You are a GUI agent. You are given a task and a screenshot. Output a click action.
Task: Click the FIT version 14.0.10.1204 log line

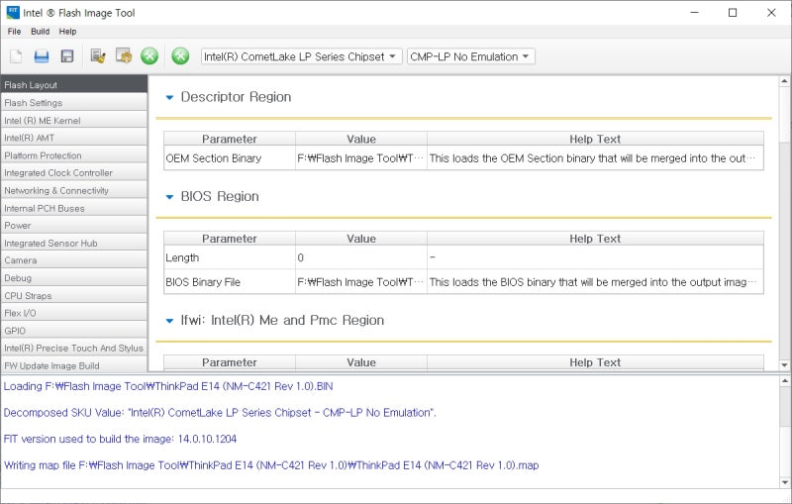coord(120,439)
